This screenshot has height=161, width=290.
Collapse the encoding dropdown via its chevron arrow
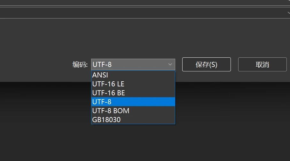tap(170, 64)
